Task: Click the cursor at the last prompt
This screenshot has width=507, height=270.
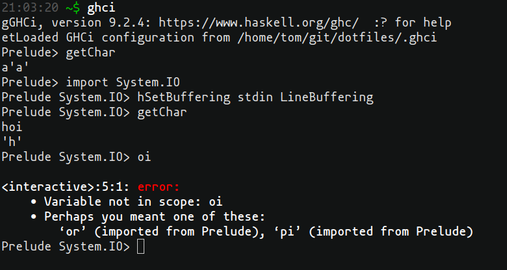Action: pyautogui.click(x=142, y=247)
